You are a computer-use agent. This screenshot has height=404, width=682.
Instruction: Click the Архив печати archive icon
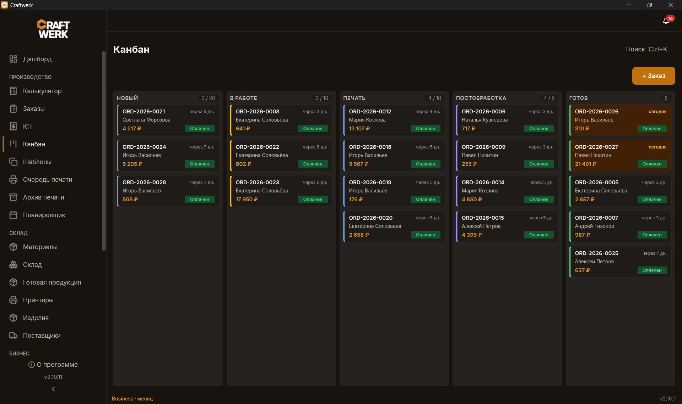(13, 197)
